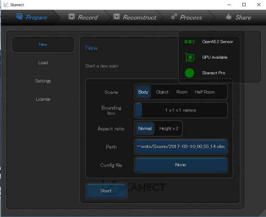
Task: Start the new scan
Action: [x=106, y=191]
